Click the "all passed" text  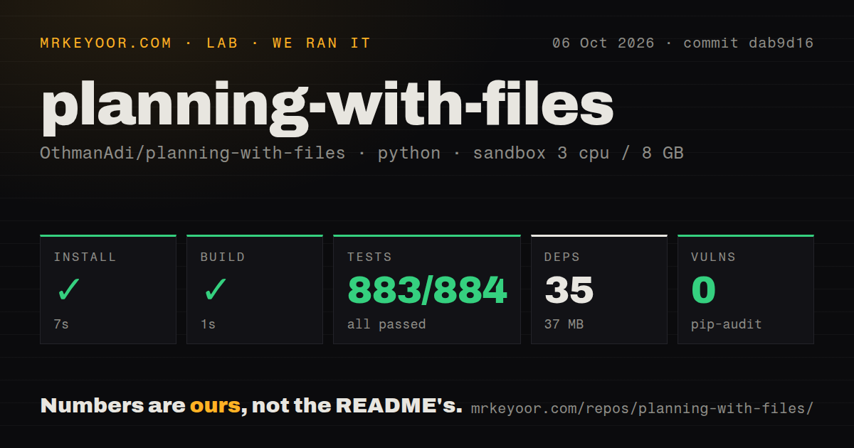pos(386,324)
